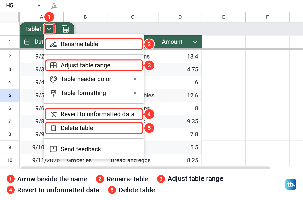Select row 9 header

pyautogui.click(x=10, y=147)
